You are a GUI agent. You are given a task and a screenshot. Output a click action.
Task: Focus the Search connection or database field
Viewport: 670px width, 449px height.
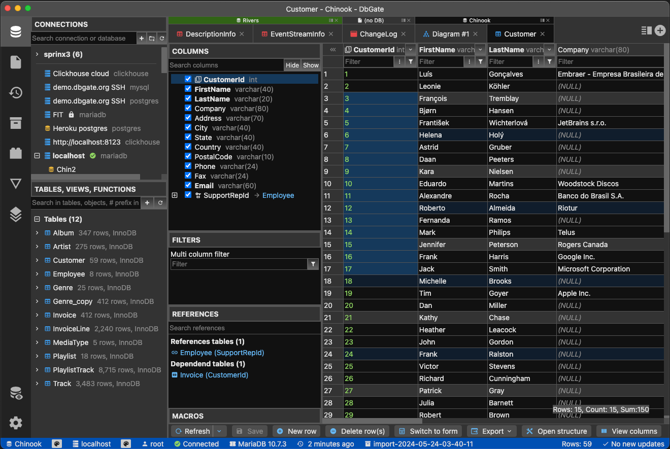tap(84, 38)
